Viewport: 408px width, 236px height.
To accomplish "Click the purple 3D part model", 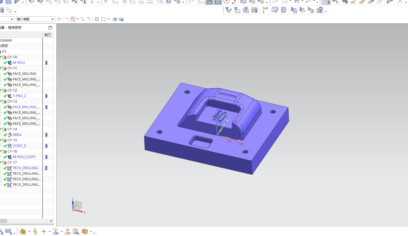I will pos(216,128).
